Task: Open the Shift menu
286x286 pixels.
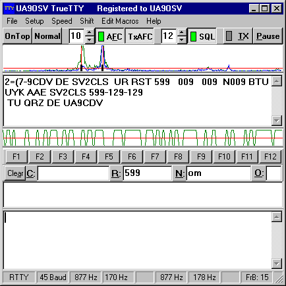Action: click(86, 21)
